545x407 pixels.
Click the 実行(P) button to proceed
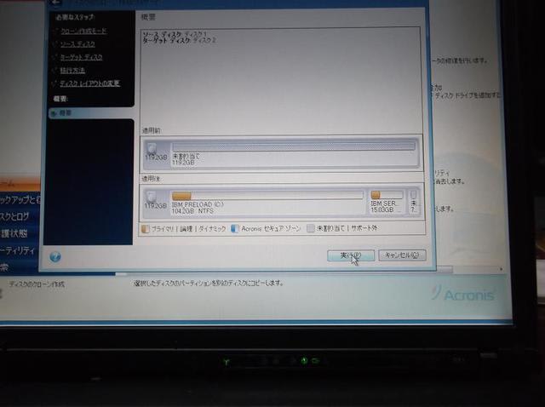(x=351, y=255)
